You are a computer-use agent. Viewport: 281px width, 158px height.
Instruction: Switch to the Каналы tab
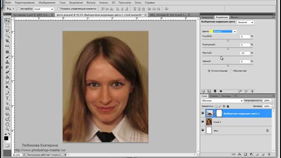214,96
